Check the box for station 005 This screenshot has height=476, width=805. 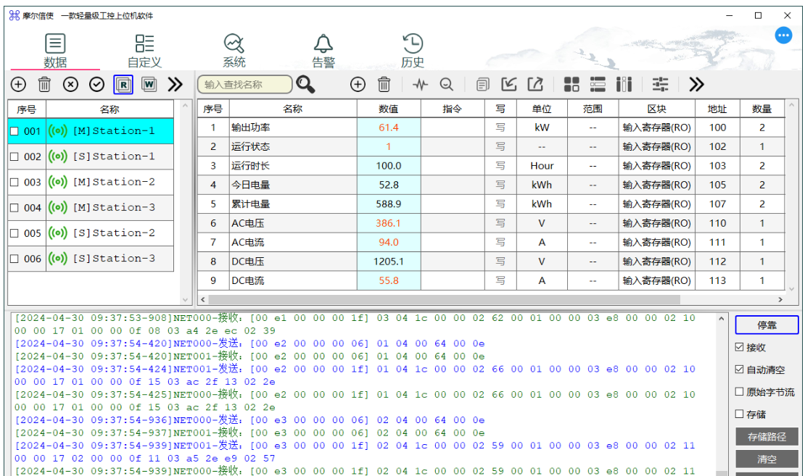15,233
